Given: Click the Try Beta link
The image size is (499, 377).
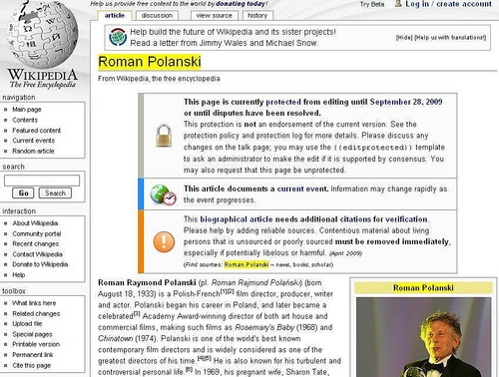Looking at the screenshot, I should pyautogui.click(x=372, y=4).
